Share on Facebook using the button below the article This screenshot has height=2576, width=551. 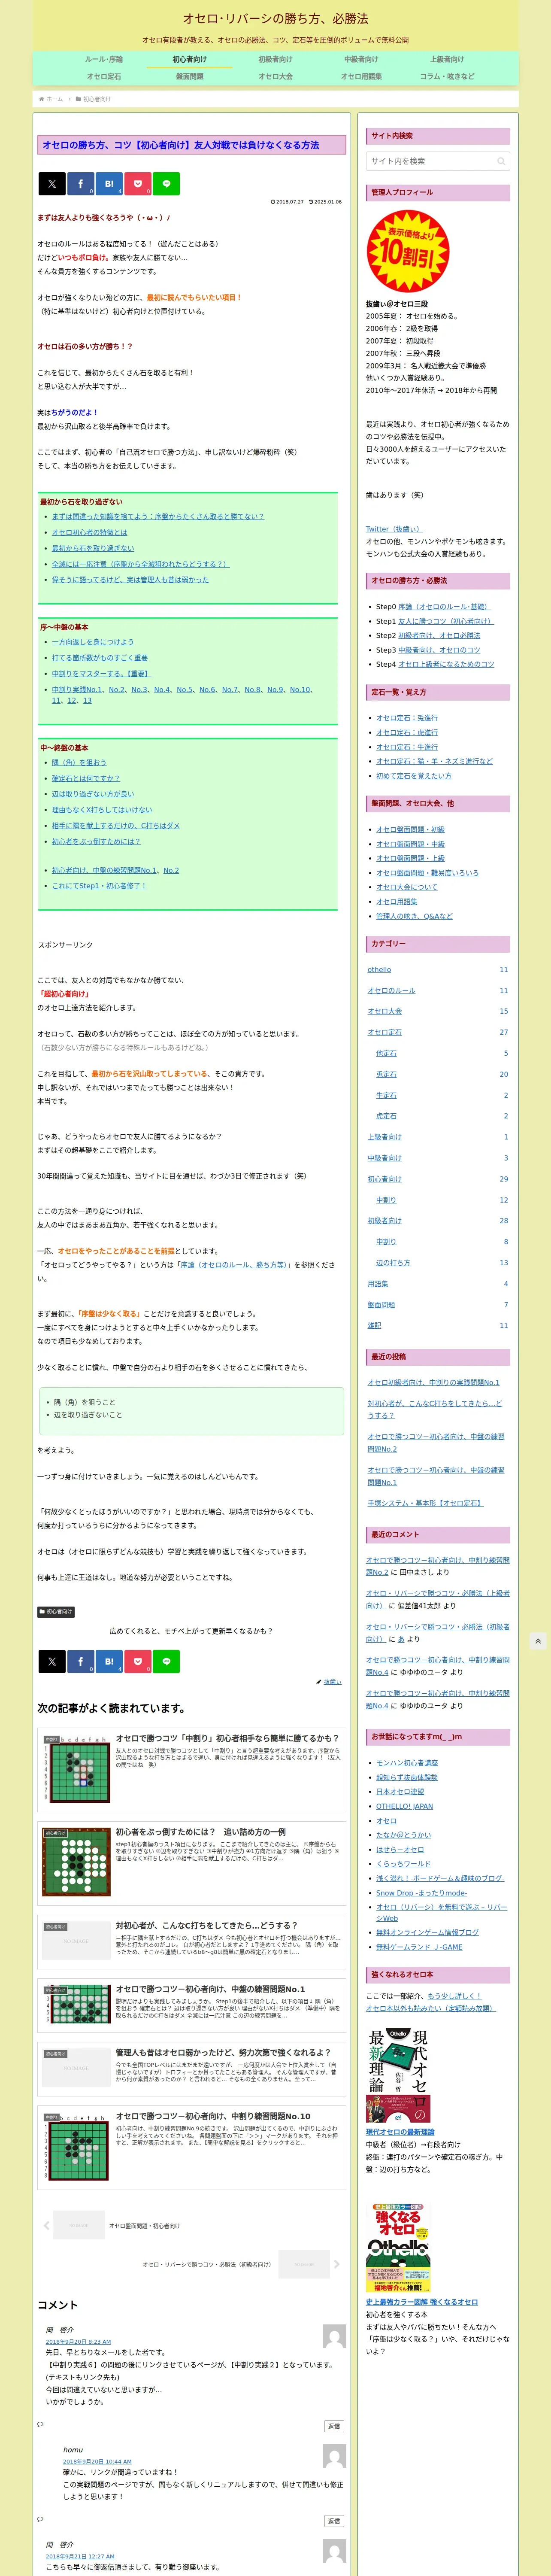(x=81, y=1661)
